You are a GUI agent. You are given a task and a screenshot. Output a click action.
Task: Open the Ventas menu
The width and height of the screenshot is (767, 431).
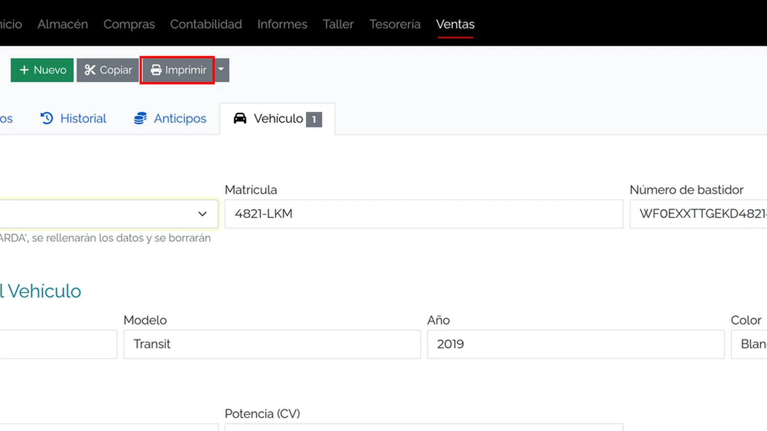pos(455,24)
